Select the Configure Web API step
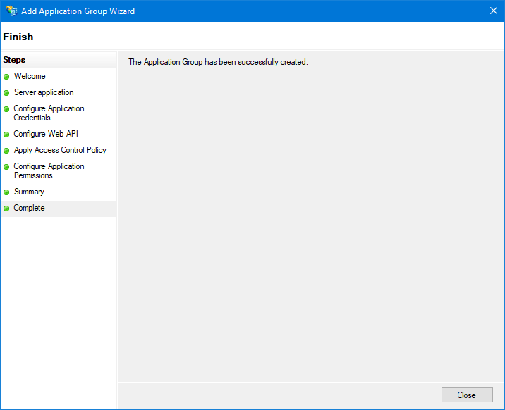The height and width of the screenshot is (410, 505). click(x=46, y=134)
